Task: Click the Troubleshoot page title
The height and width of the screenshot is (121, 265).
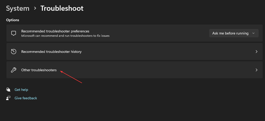Action: pos(62,8)
